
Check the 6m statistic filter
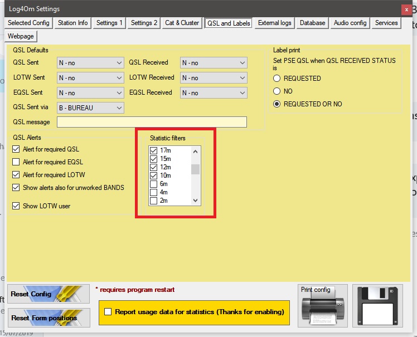(x=153, y=184)
